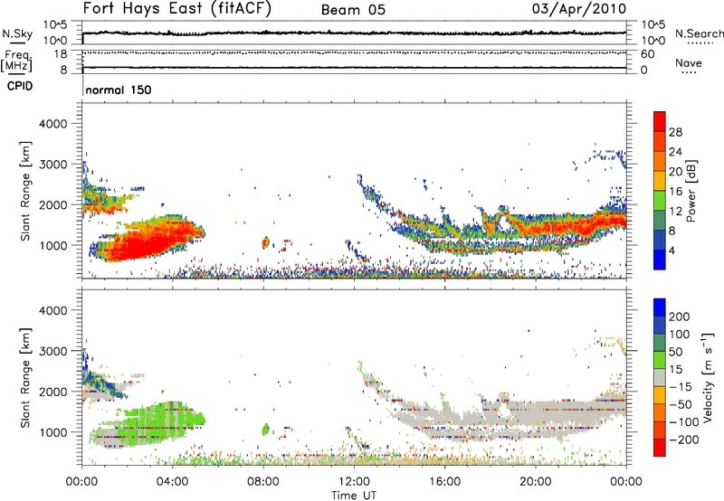Screen dimensions: 724x501
Task: Click the gray segment of Velocity color bar
Action: pyautogui.click(x=660, y=377)
